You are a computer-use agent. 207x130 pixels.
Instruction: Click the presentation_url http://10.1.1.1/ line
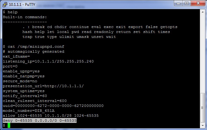43,86
